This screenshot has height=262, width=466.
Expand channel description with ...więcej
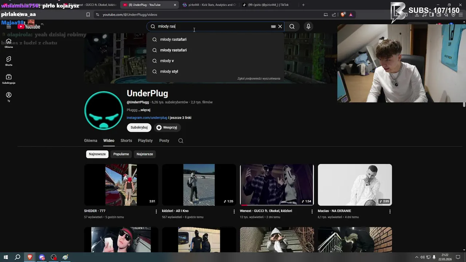click(x=144, y=110)
